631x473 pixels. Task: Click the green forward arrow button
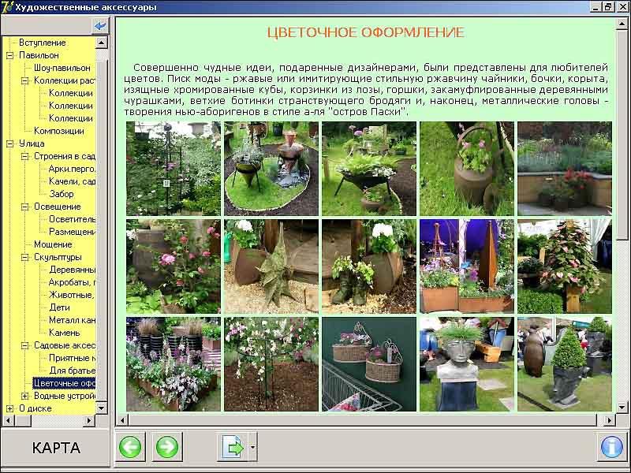coord(166,448)
